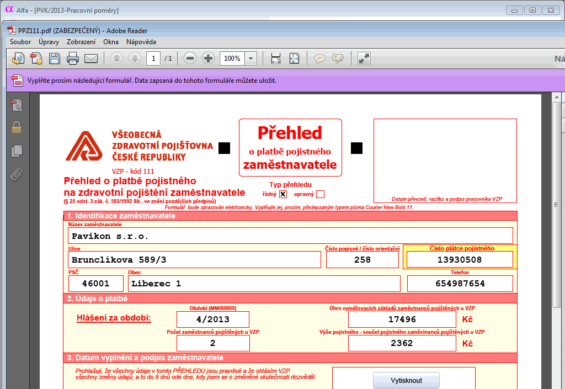Click the Alfa application logo icon
Image resolution: width=565 pixels, height=389 pixels.
coord(9,9)
